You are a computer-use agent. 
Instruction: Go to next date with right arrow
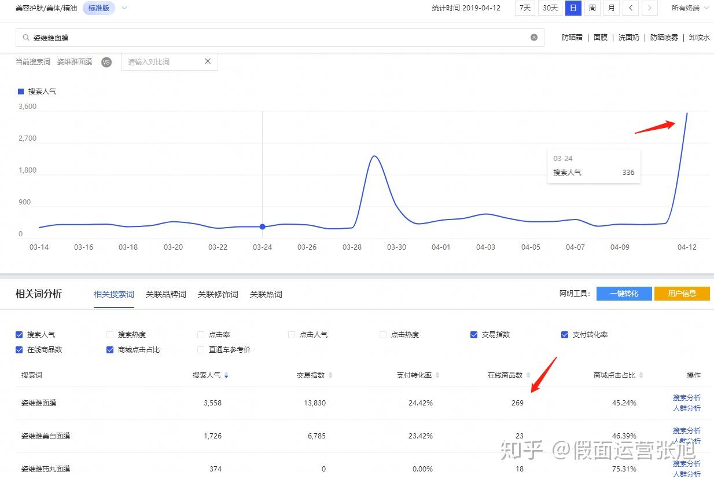pyautogui.click(x=650, y=8)
